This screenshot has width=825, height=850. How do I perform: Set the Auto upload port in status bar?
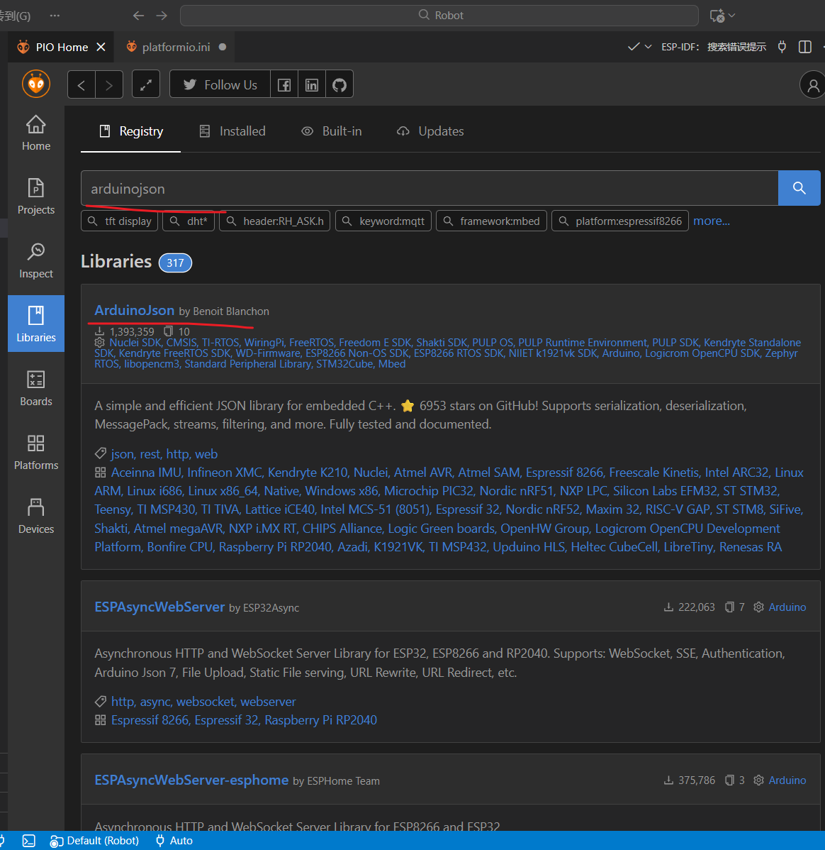tap(174, 841)
